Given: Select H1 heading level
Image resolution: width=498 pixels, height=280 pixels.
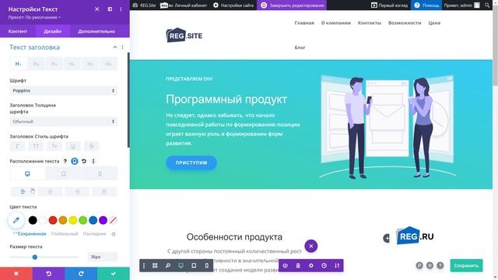Looking at the screenshot, I should pos(19,64).
